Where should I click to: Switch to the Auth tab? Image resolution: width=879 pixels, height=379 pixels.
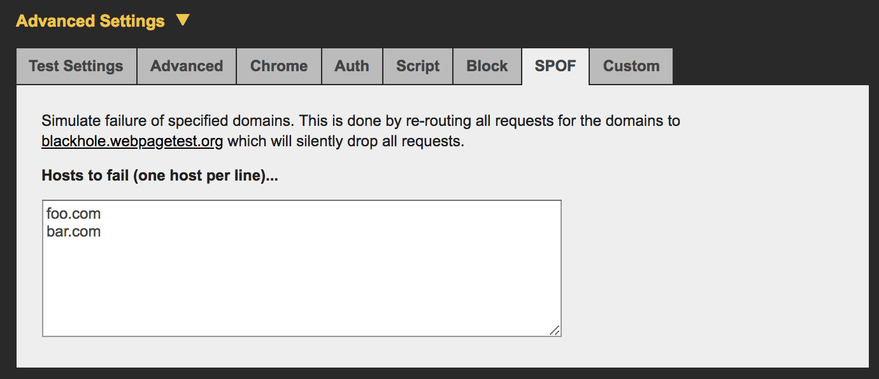pos(352,65)
